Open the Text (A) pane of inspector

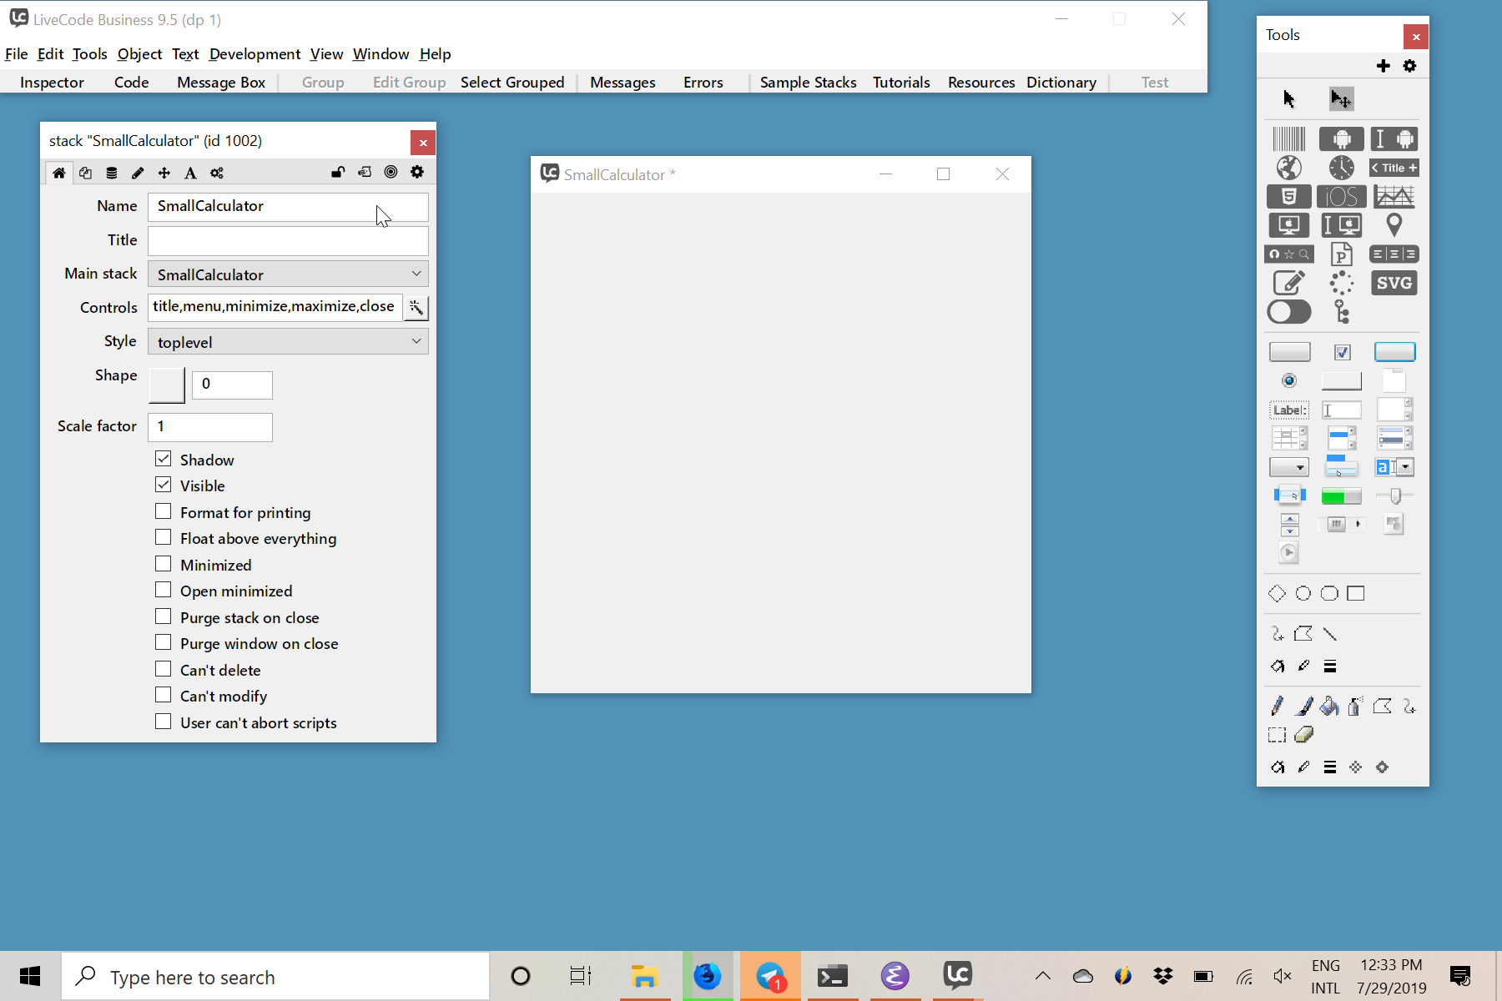pyautogui.click(x=190, y=173)
